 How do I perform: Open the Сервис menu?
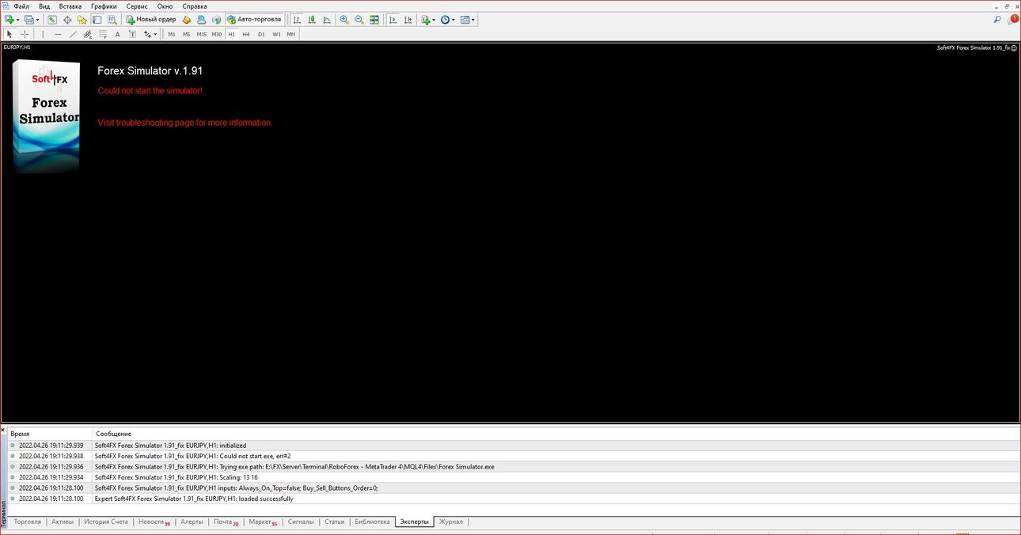pos(137,6)
